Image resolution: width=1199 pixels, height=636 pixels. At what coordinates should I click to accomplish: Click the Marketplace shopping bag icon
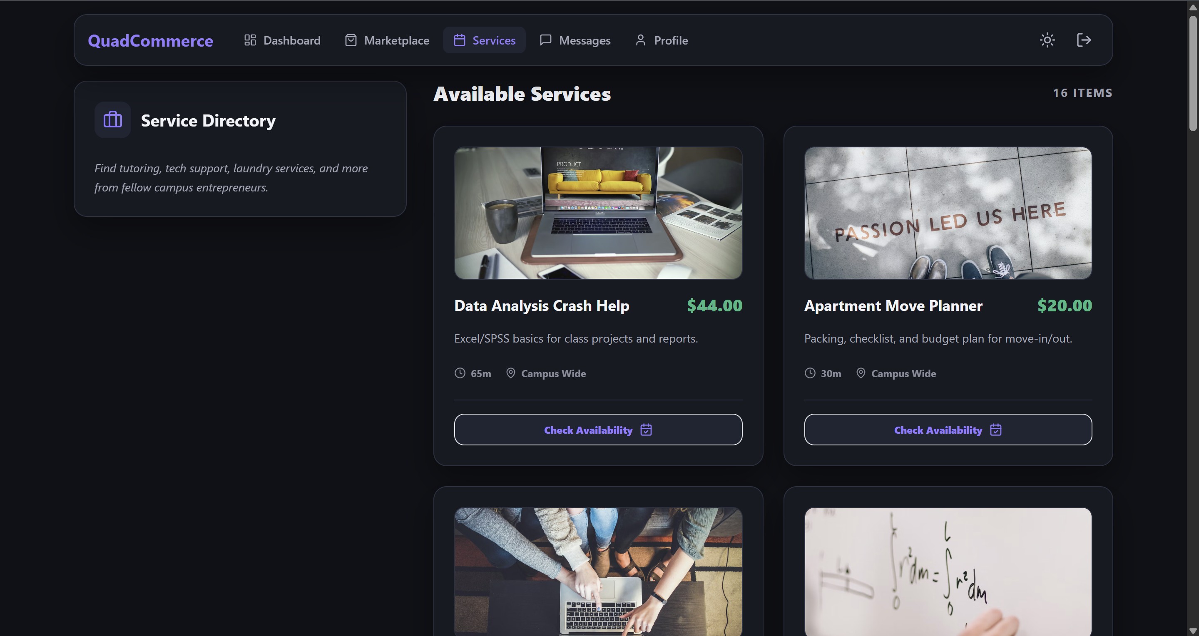pos(351,40)
